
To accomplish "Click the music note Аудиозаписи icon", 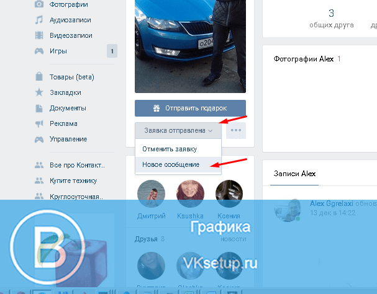I will [39, 20].
